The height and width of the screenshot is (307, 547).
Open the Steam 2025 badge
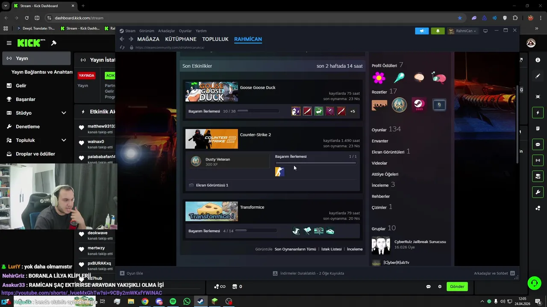(x=418, y=104)
